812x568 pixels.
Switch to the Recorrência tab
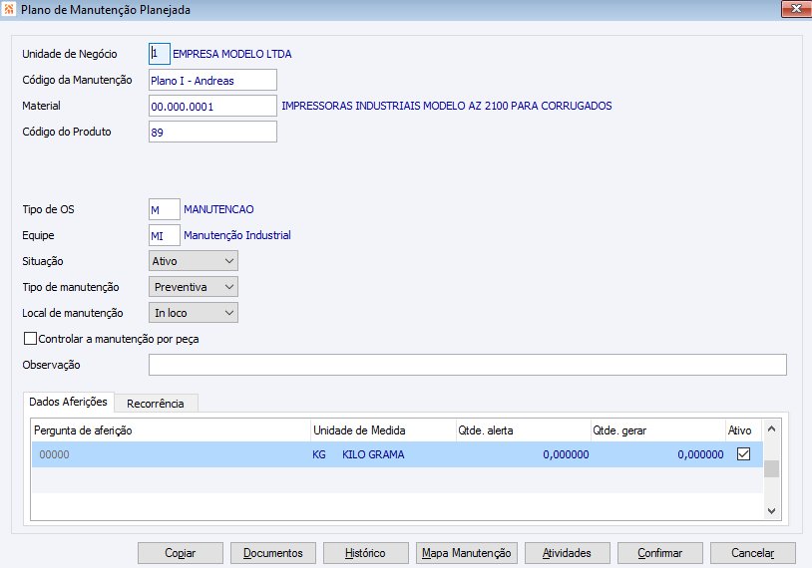156,404
